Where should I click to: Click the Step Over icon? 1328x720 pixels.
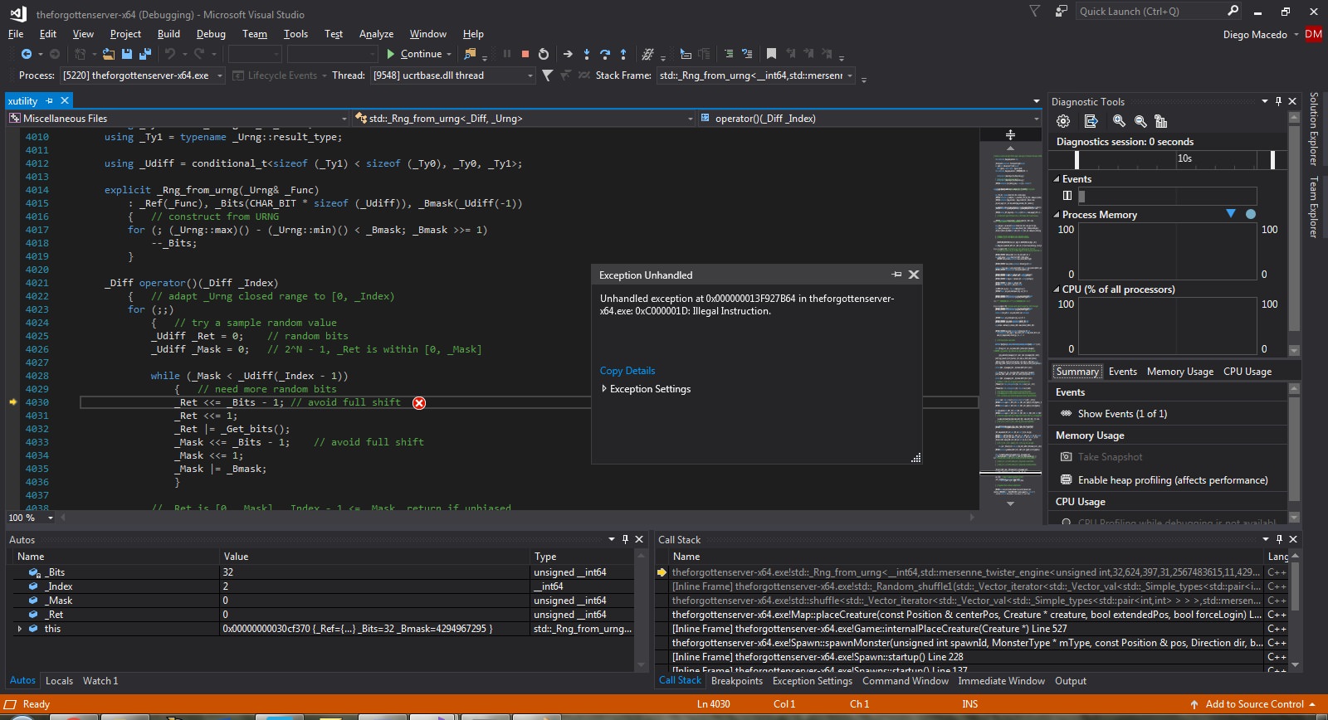605,54
